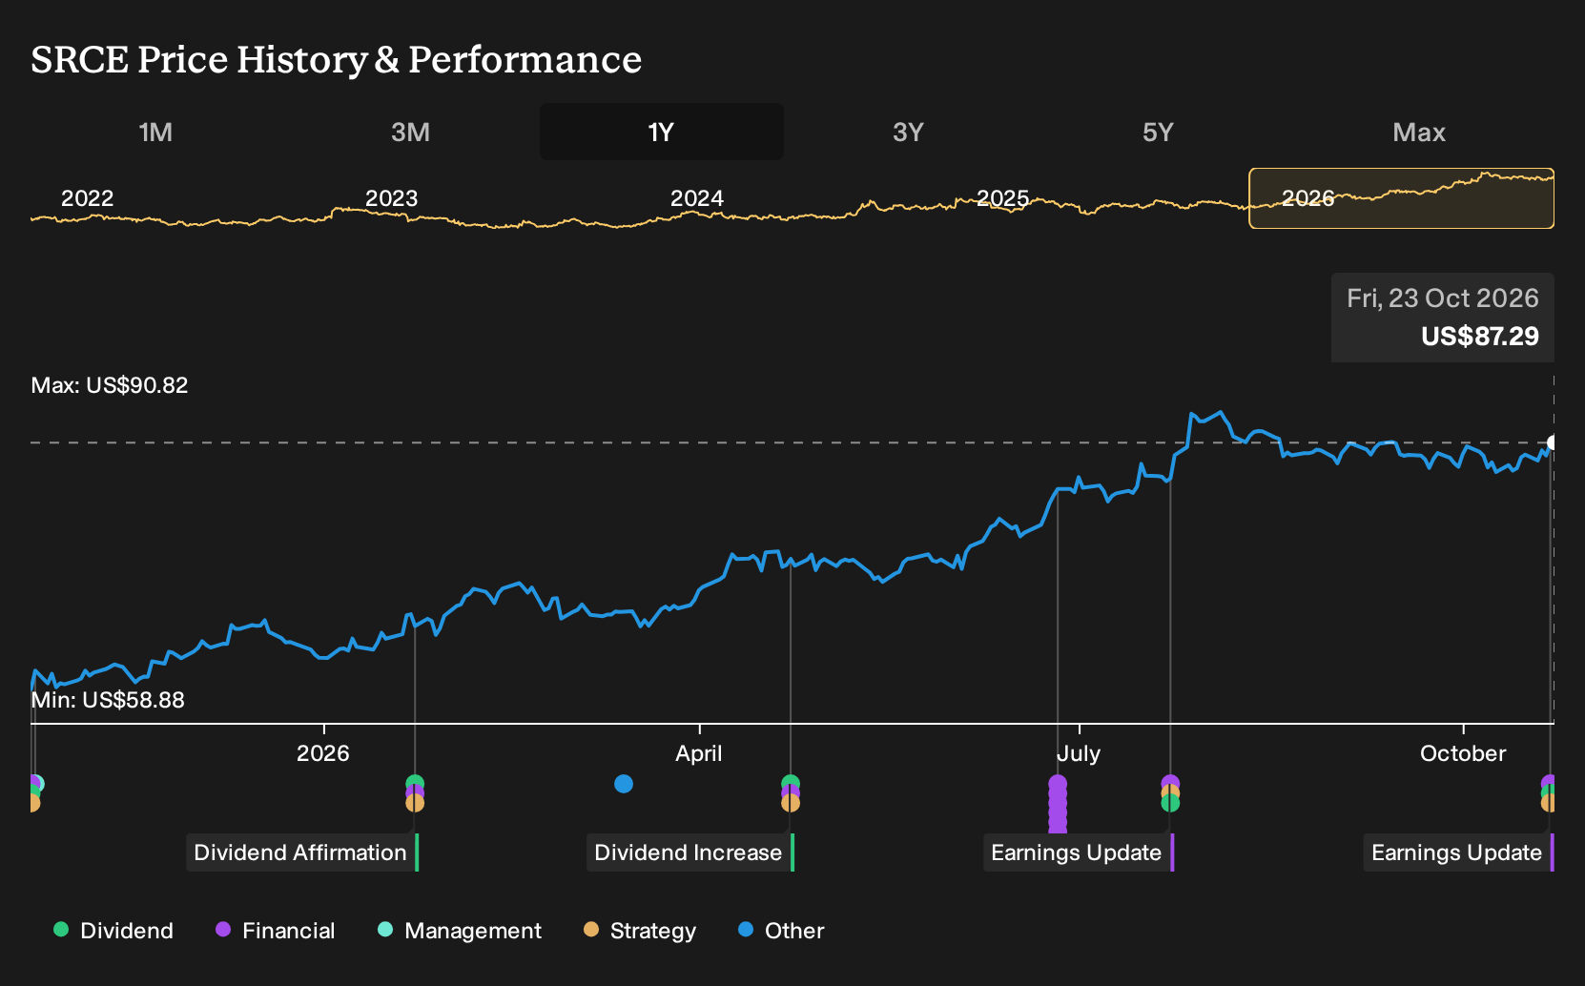Screen dimensions: 1585x986
Task: Toggle the Strategy legend filter
Action: [x=640, y=931]
